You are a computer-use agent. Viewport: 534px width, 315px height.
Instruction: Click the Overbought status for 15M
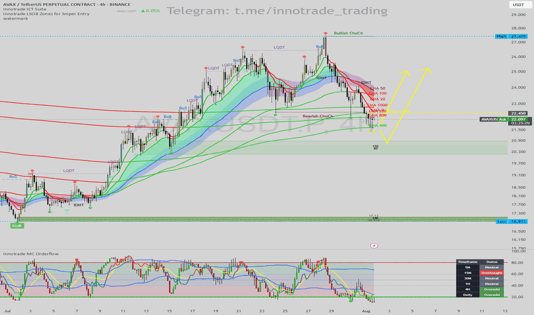point(492,273)
